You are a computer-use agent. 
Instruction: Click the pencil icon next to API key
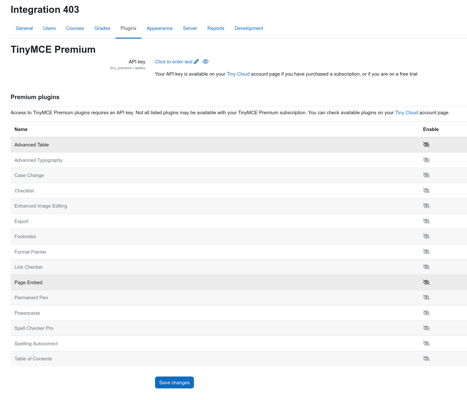(x=196, y=61)
